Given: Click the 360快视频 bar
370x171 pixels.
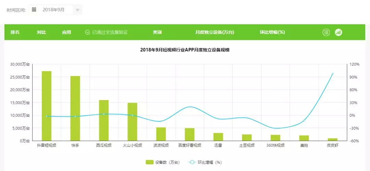Looking at the screenshot, I should pyautogui.click(x=275, y=138).
